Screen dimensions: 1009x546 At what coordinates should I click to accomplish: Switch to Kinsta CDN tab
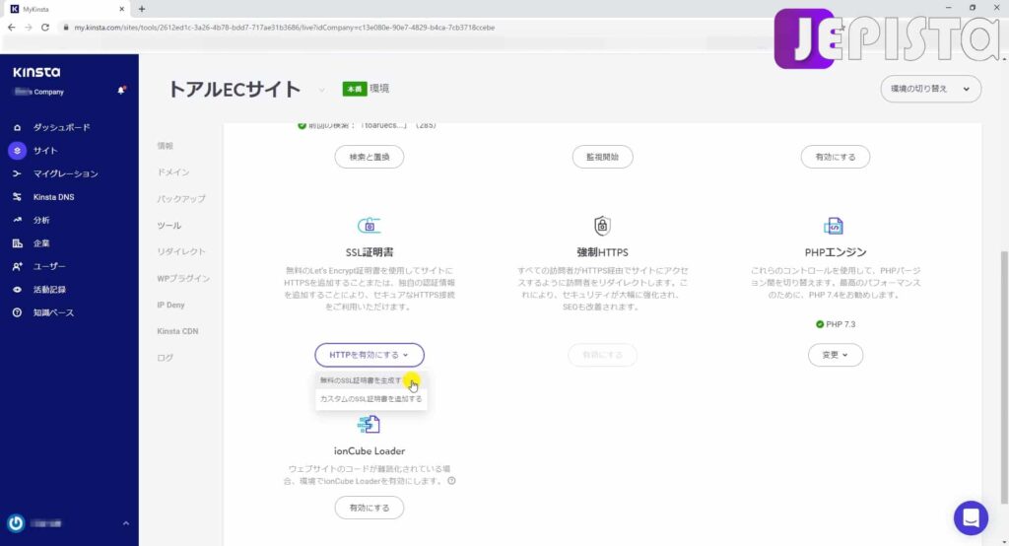177,331
